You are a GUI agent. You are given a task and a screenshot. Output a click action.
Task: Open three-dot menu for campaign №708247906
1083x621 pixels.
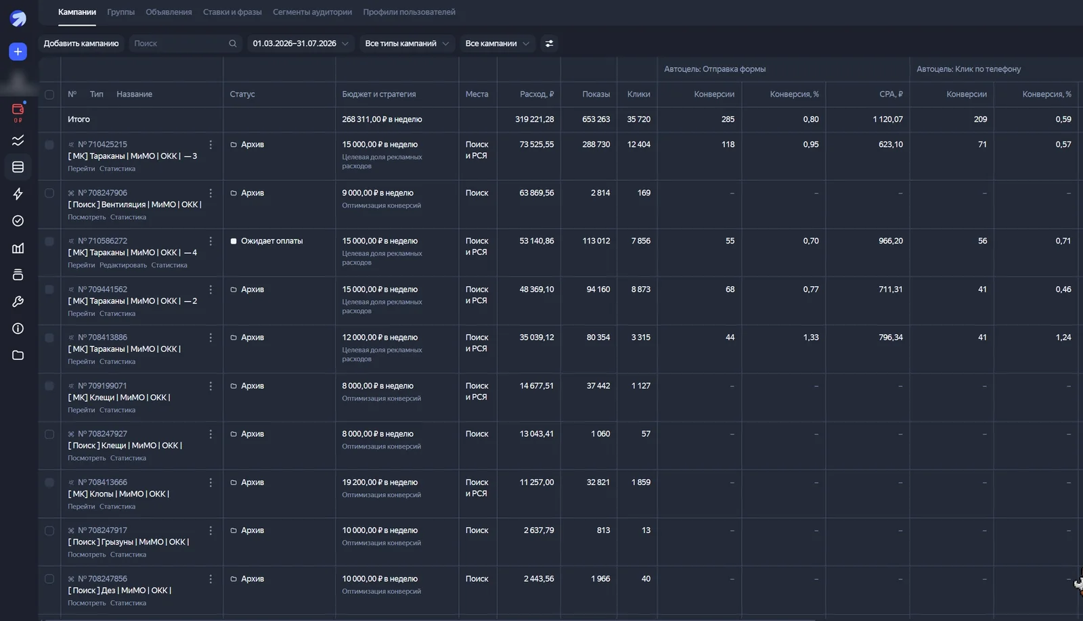point(211,193)
